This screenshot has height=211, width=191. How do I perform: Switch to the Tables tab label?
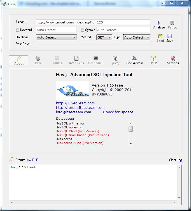(x=57, y=63)
